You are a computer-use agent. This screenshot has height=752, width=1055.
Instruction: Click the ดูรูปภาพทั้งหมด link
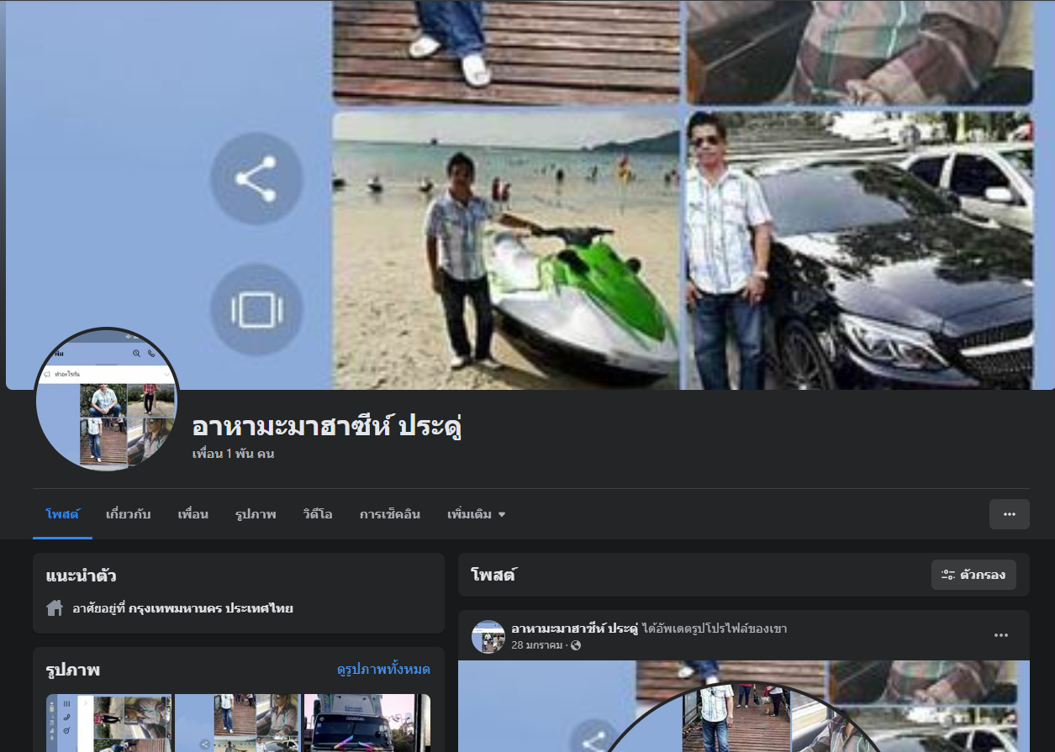click(383, 670)
